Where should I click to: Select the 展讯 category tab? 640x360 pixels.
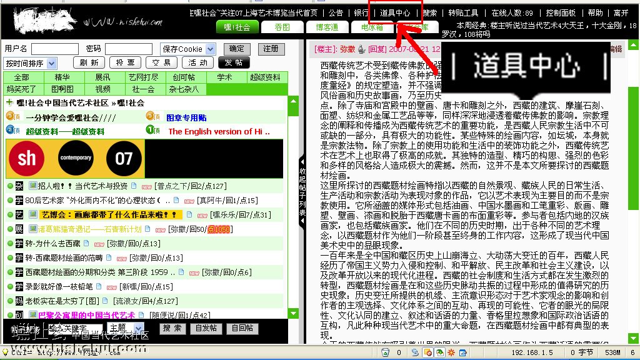tap(103, 77)
